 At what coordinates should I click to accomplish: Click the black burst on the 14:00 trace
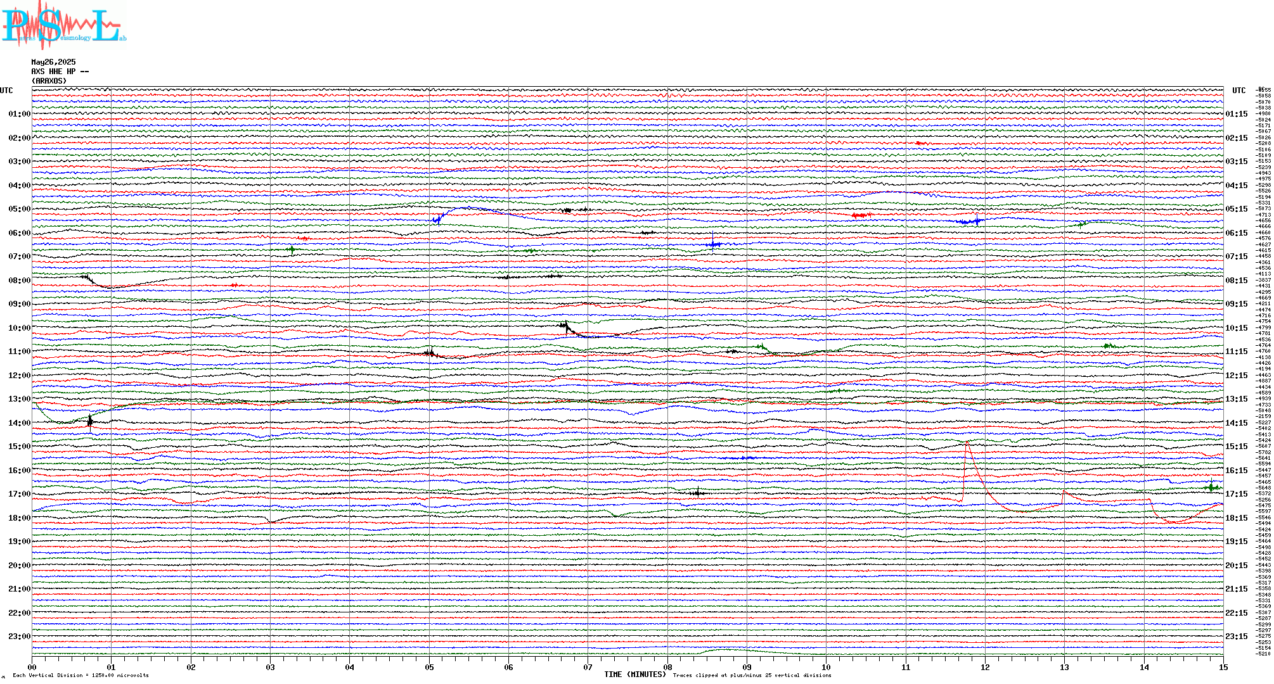click(x=90, y=421)
